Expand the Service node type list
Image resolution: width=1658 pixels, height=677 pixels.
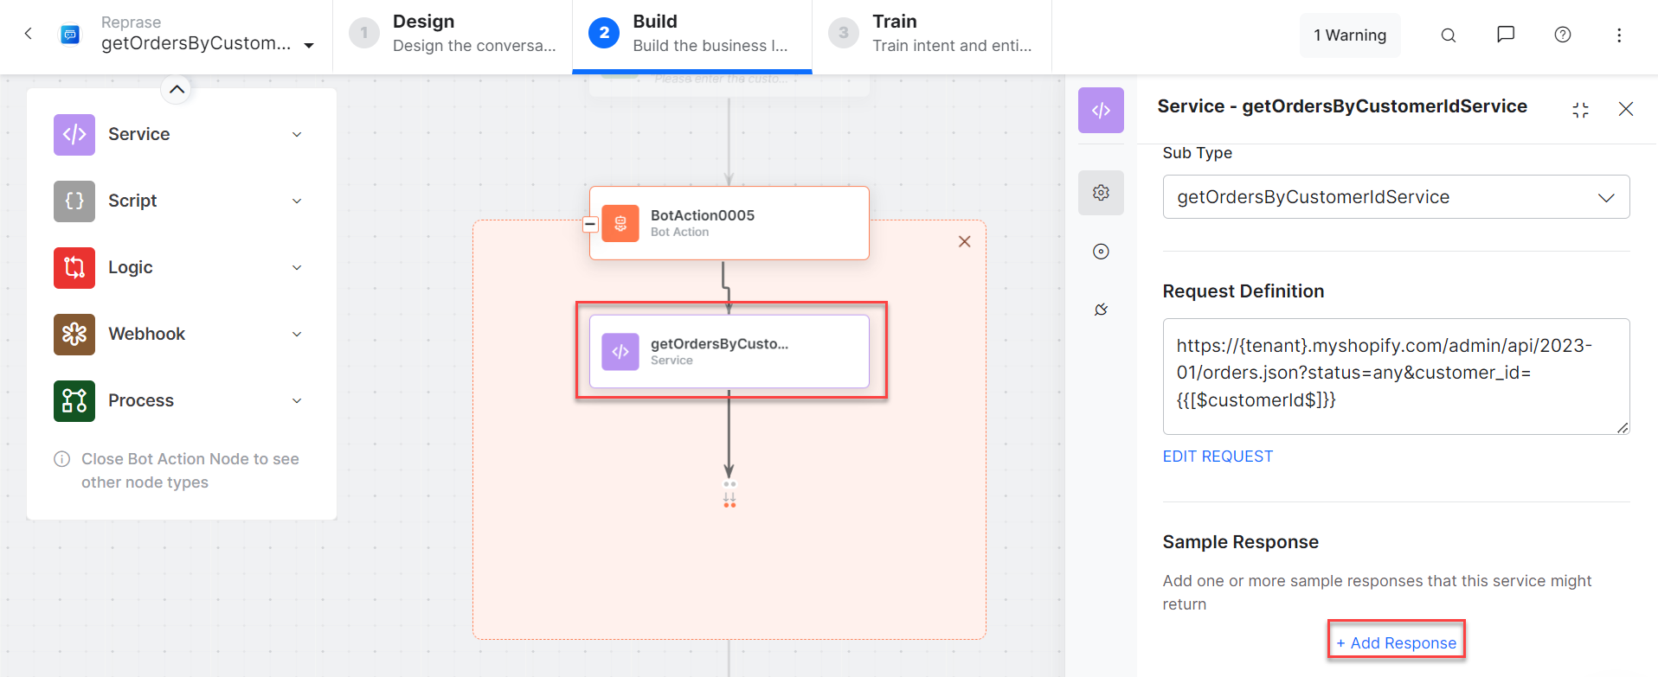coord(297,135)
